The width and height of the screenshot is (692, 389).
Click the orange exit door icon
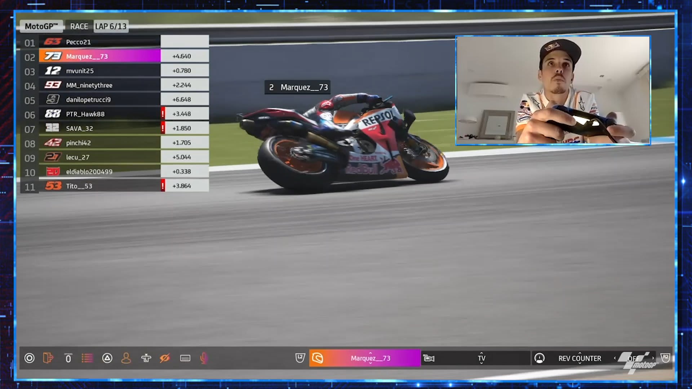click(48, 358)
